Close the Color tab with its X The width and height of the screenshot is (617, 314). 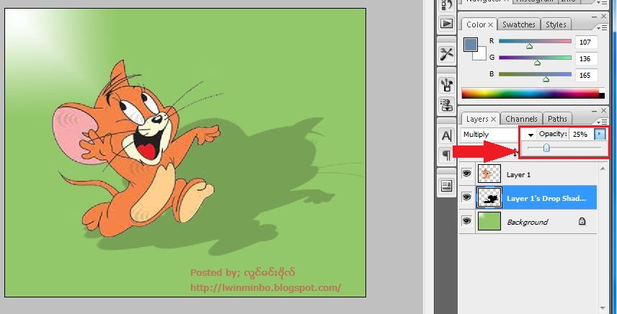pyautogui.click(x=491, y=24)
